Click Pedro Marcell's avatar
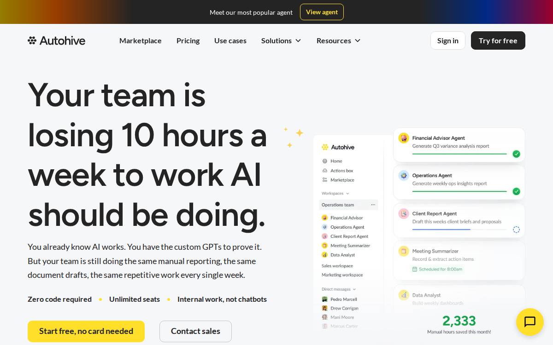 point(324,299)
